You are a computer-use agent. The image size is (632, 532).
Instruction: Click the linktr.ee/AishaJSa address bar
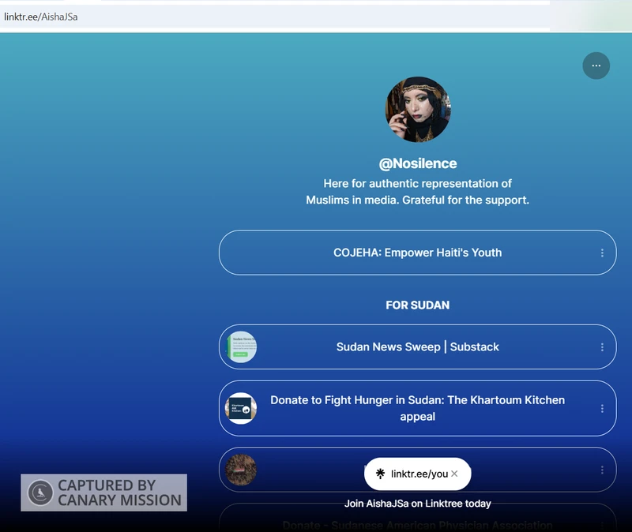[x=275, y=17]
